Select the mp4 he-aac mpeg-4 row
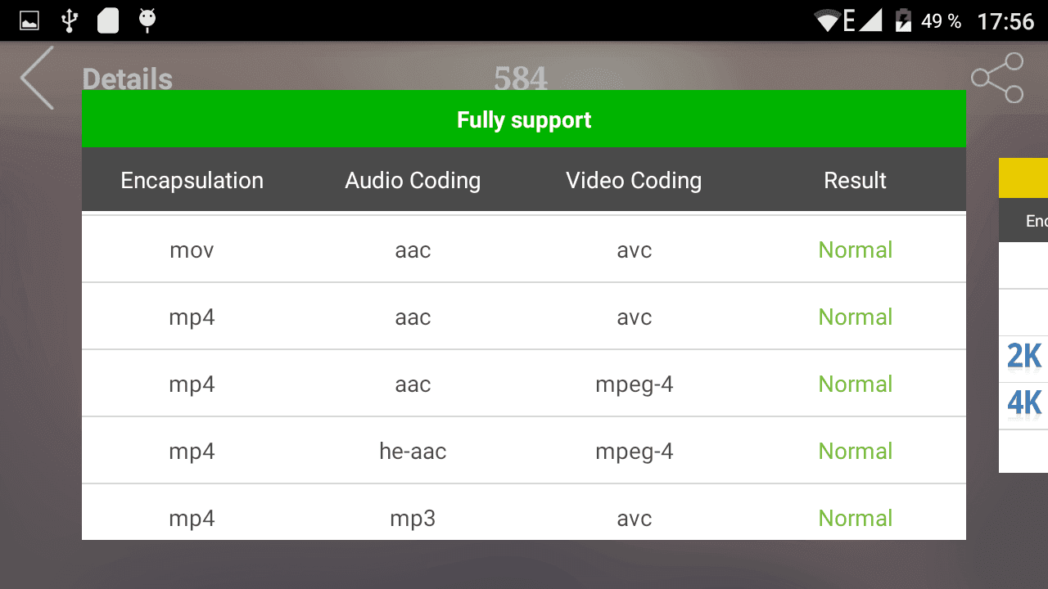The height and width of the screenshot is (589, 1048). (x=524, y=451)
